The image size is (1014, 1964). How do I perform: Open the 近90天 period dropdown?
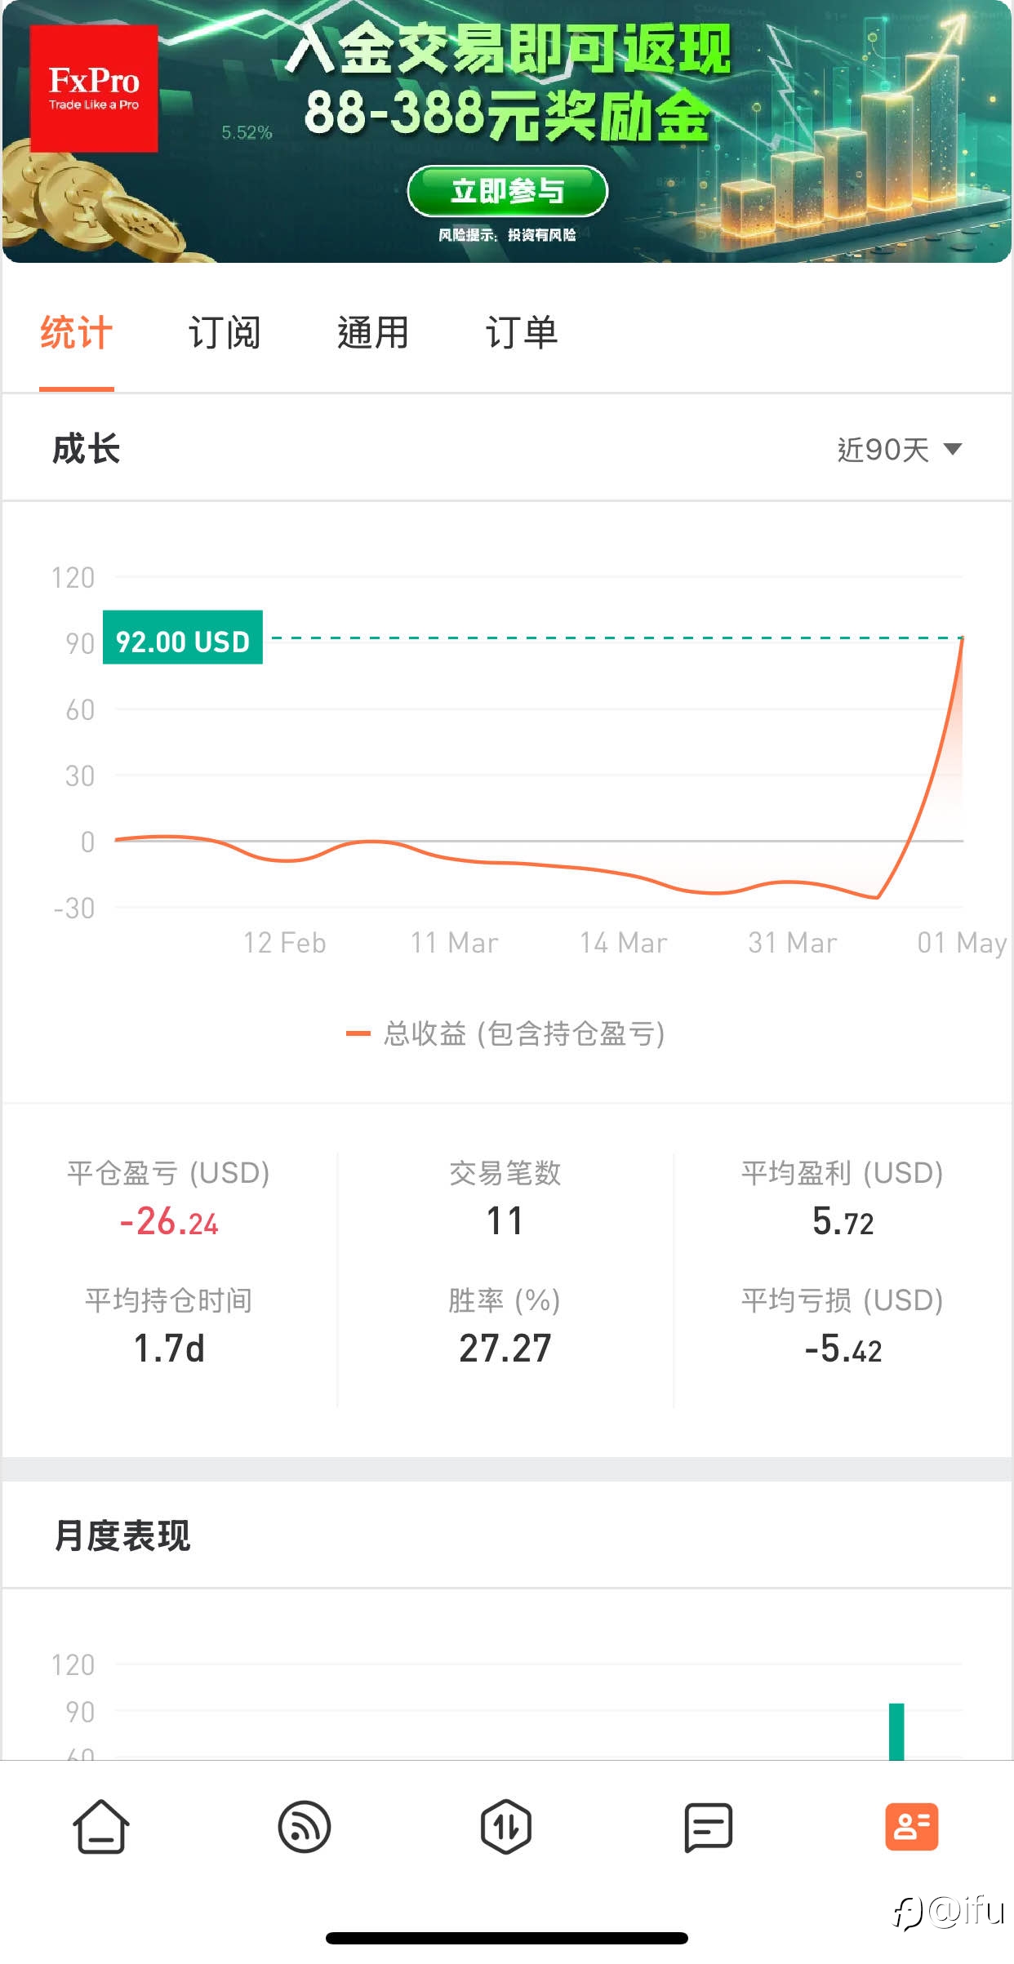pyautogui.click(x=899, y=449)
